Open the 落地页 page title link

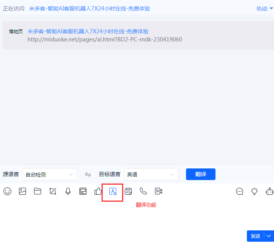[88, 31]
